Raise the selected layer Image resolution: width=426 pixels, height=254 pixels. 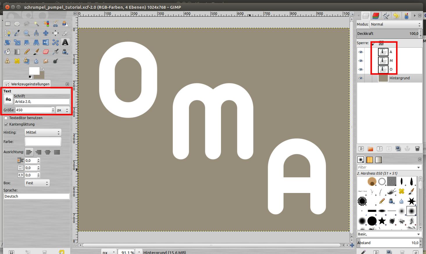pos(379,149)
